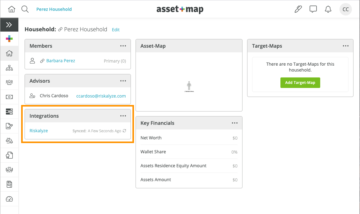Open the Target-Maps ellipsis menu
Image resolution: width=360 pixels, height=214 pixels.
coord(346,46)
